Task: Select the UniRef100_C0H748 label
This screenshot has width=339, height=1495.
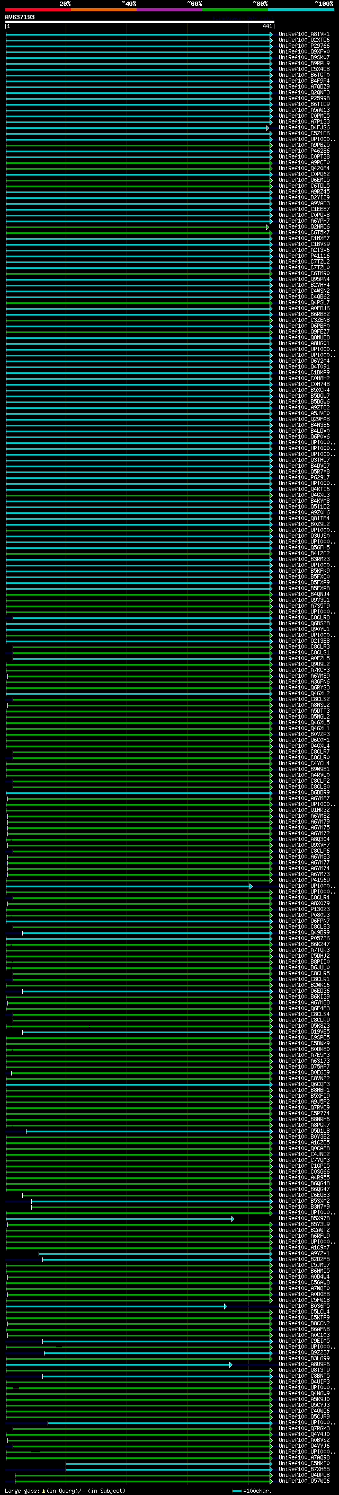Action: click(x=304, y=384)
